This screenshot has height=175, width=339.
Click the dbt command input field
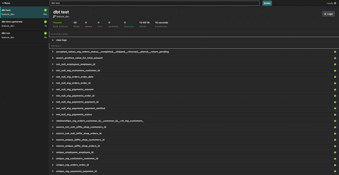click(154, 3)
